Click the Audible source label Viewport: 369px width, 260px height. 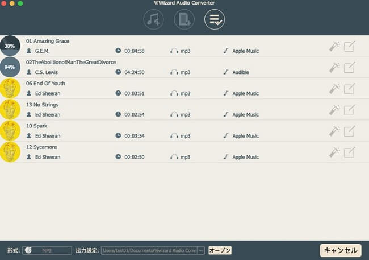241,72
